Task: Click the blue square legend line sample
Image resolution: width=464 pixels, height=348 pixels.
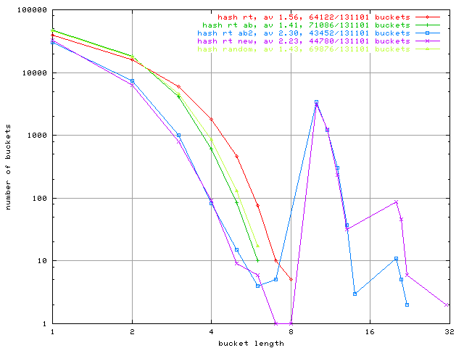Action: [427, 33]
